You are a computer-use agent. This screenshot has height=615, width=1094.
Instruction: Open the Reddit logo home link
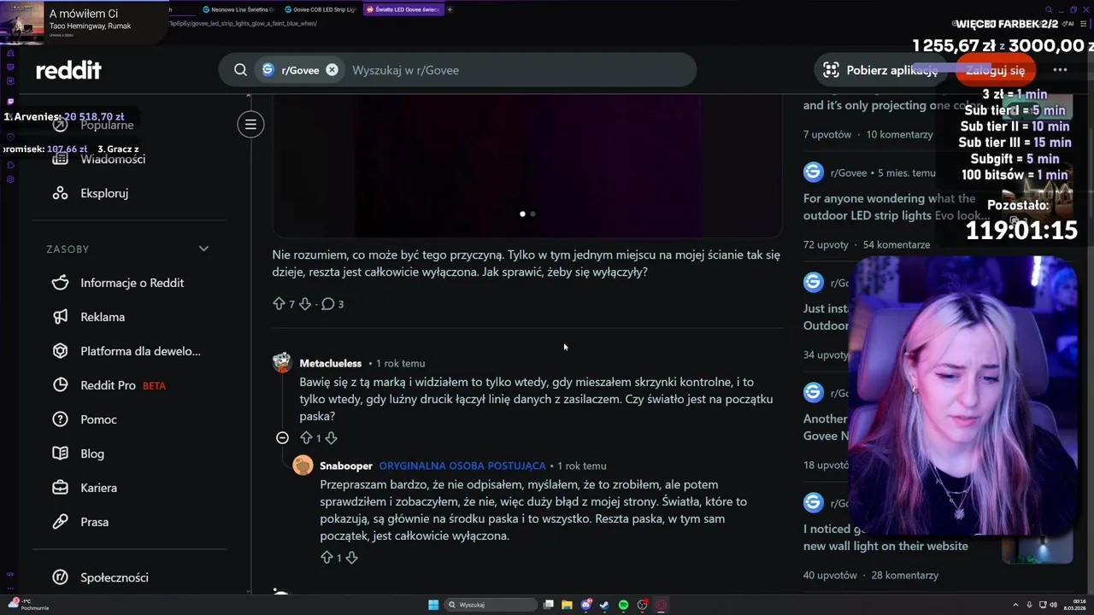tap(68, 70)
